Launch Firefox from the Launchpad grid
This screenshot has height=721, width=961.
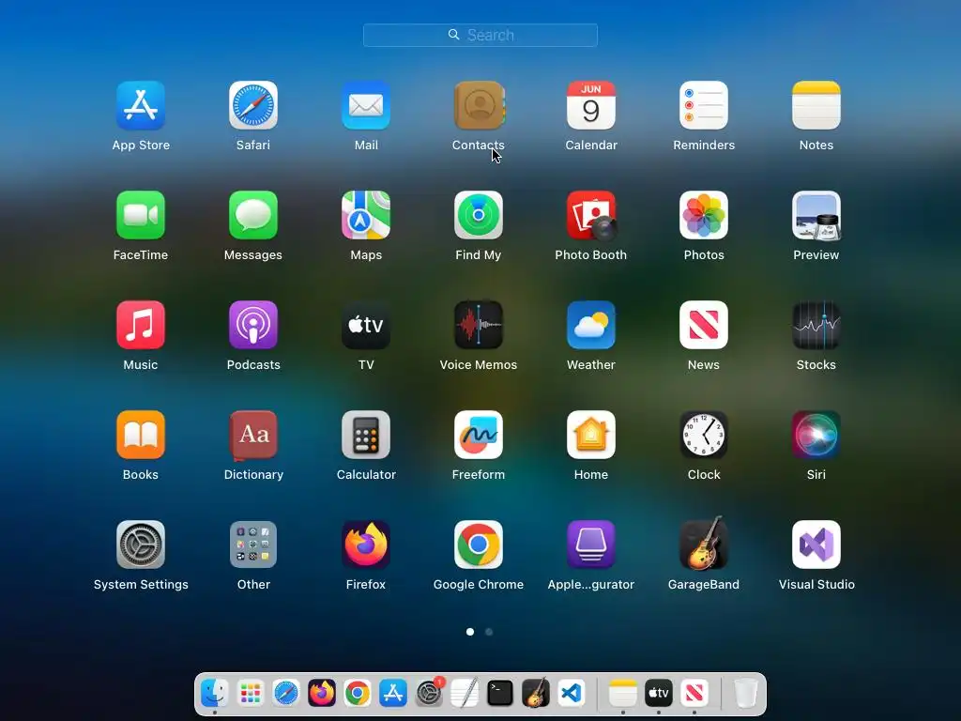pos(366,545)
